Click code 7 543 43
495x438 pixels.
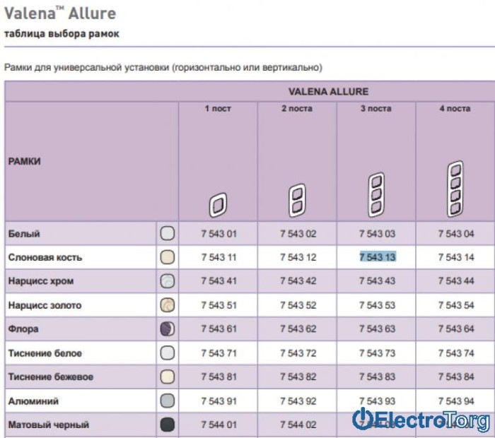tap(377, 280)
